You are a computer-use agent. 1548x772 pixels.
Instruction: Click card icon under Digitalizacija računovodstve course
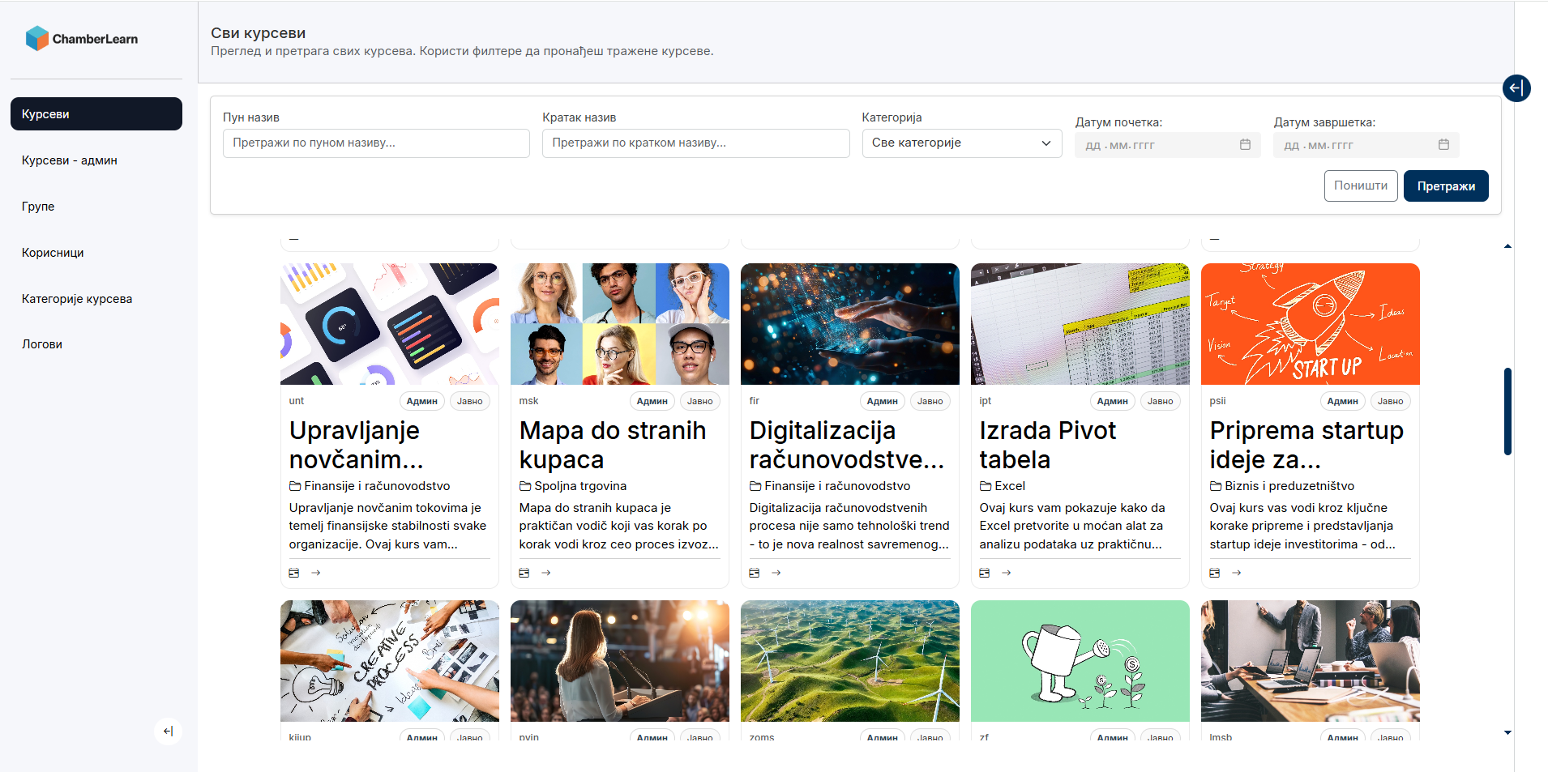(755, 573)
